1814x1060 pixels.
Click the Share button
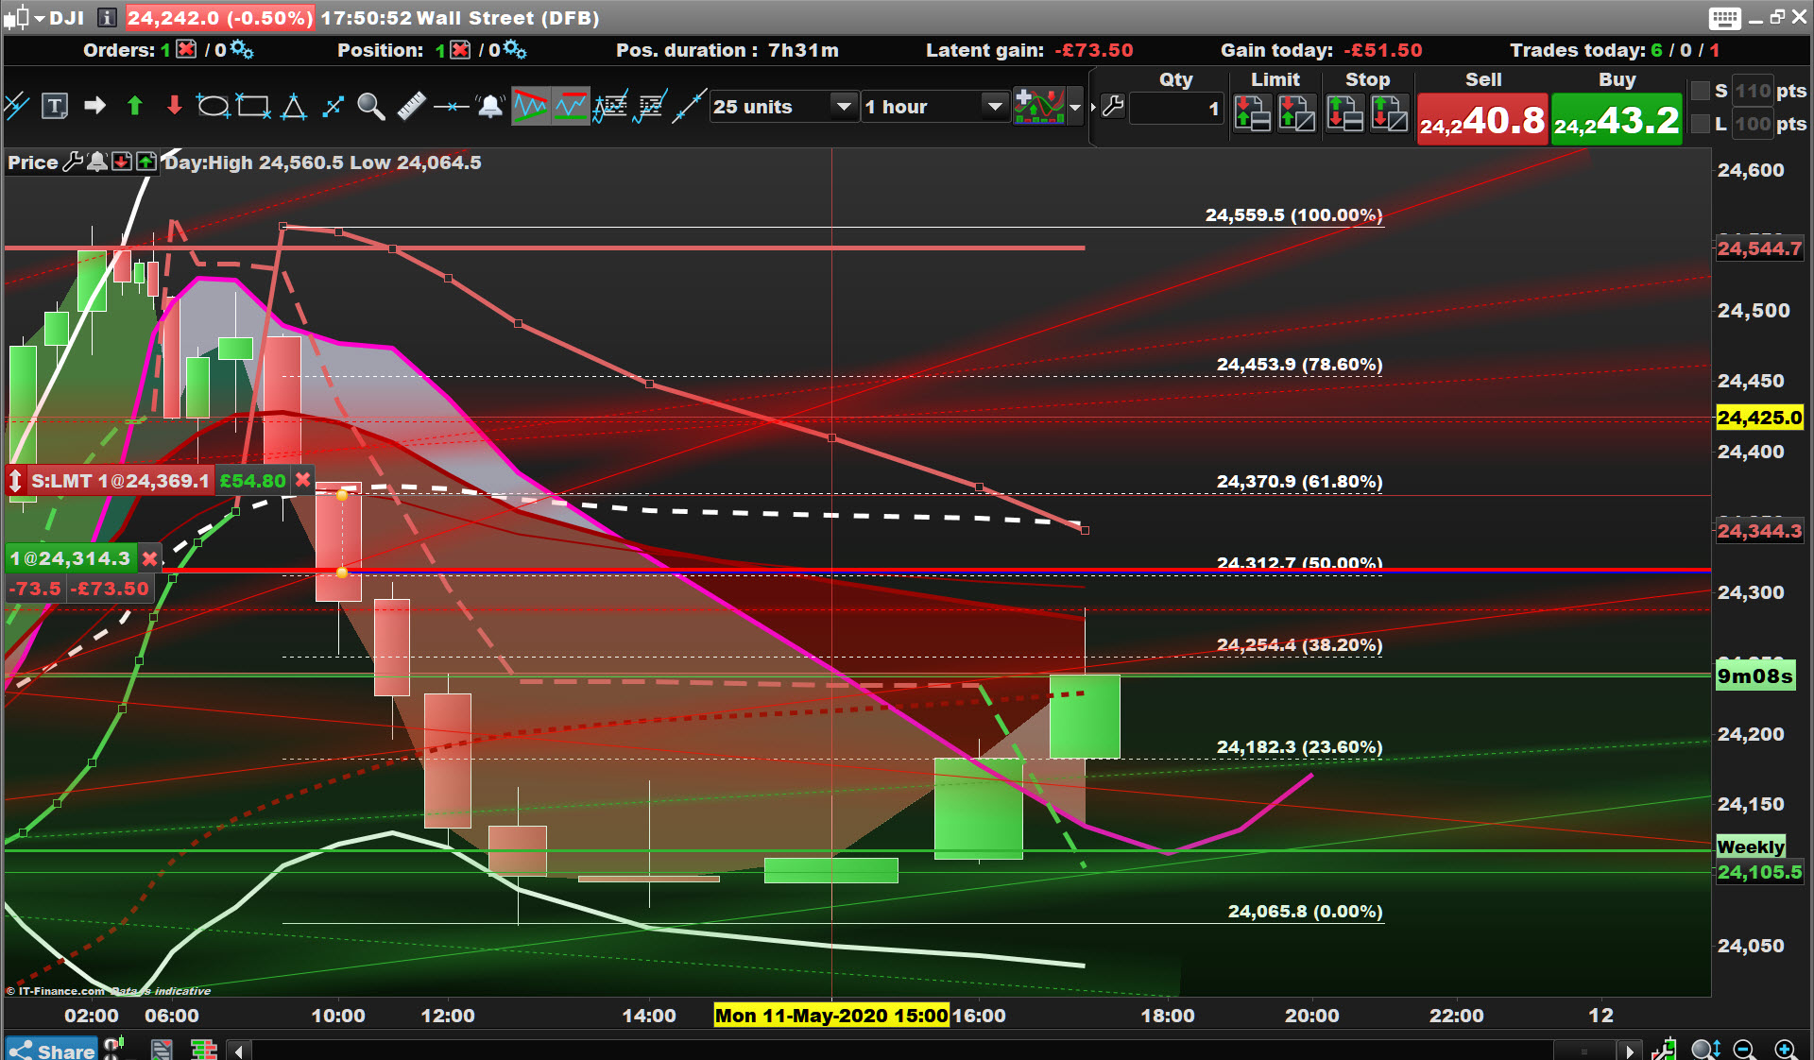[x=52, y=1050]
